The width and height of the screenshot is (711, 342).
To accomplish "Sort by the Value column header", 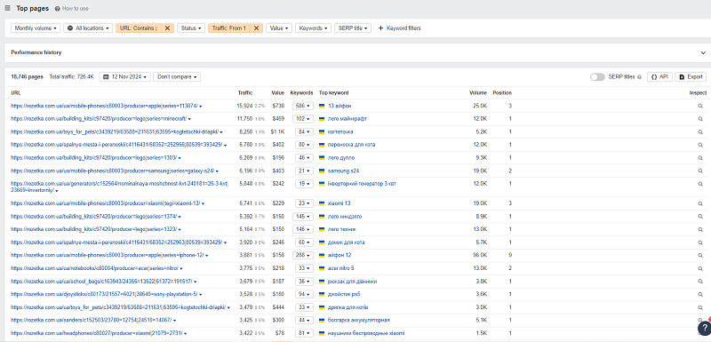I will coord(278,93).
